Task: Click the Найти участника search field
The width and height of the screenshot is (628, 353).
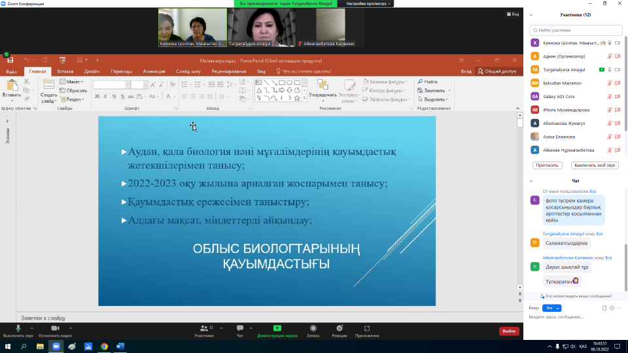Action: (x=576, y=30)
